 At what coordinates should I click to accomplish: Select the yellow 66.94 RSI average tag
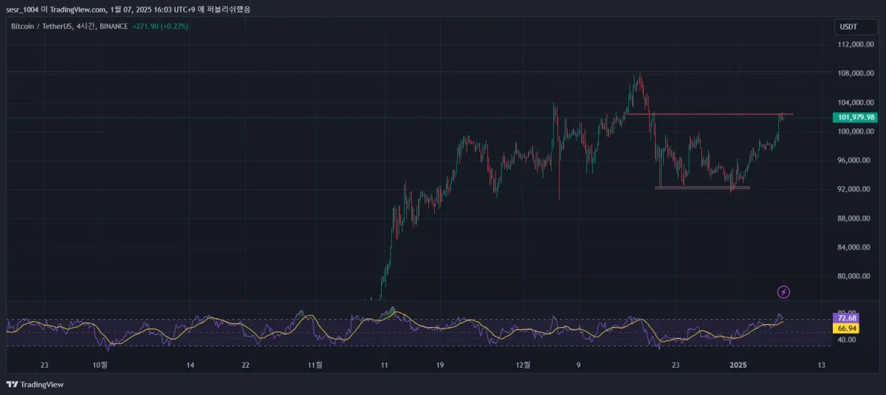click(845, 328)
